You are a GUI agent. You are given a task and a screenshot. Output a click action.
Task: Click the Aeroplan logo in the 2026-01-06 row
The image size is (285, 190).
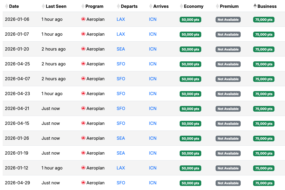(83, 19)
